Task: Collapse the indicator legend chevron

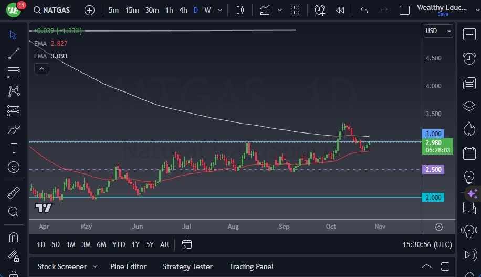Action: [x=41, y=68]
